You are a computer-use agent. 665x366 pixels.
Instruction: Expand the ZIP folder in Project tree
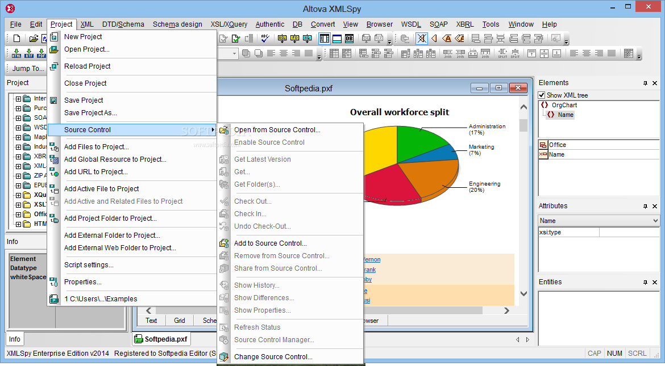point(18,176)
